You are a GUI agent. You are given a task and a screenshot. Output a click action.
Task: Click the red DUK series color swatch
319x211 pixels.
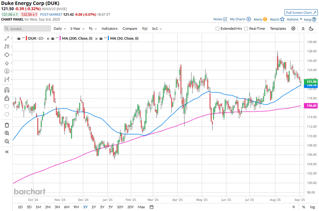click(26, 38)
